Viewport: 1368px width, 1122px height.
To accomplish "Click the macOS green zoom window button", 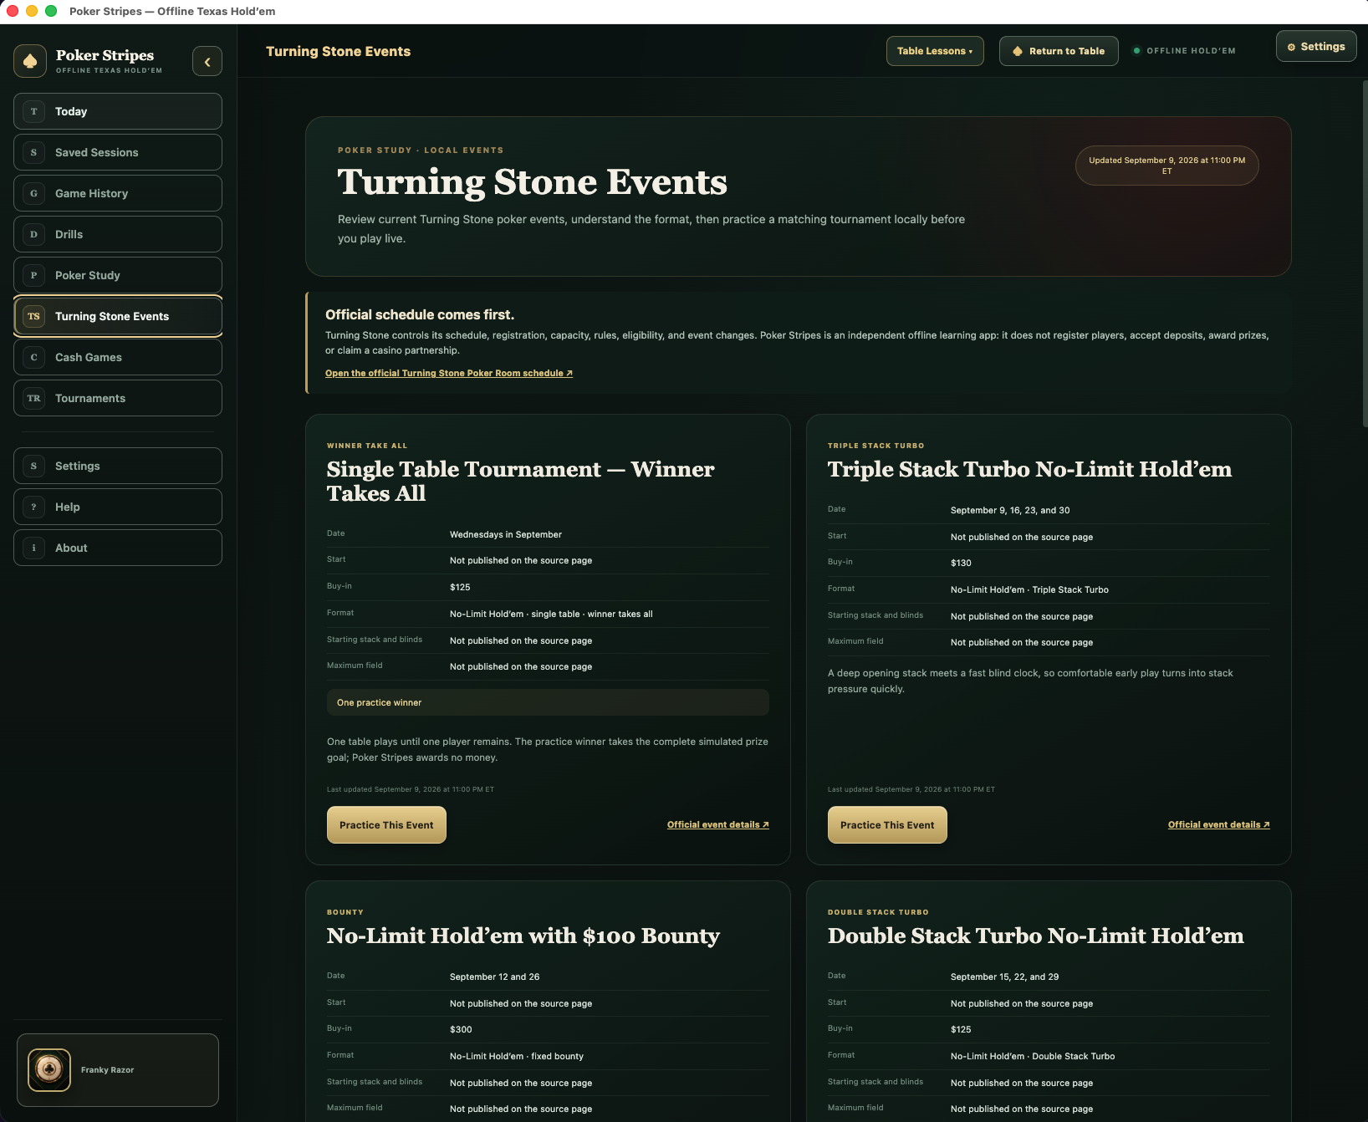I will (51, 11).
